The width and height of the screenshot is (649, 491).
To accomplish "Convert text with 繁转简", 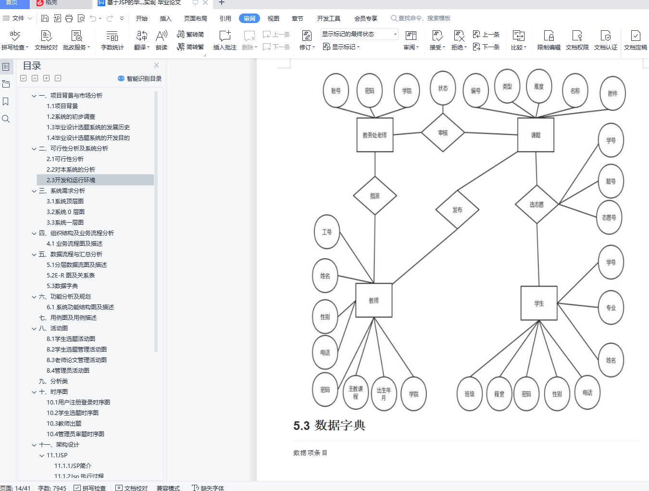I will click(x=190, y=34).
